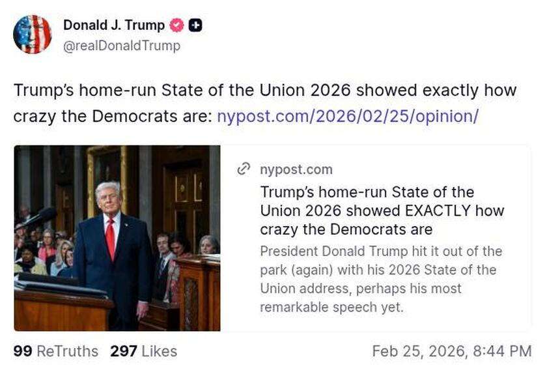Open the @realDonaldTrump handle

pos(119,46)
